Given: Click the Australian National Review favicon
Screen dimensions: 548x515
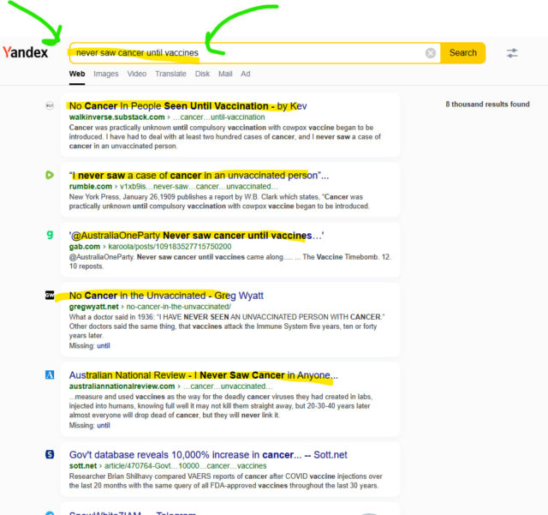Looking at the screenshot, I should pos(50,374).
